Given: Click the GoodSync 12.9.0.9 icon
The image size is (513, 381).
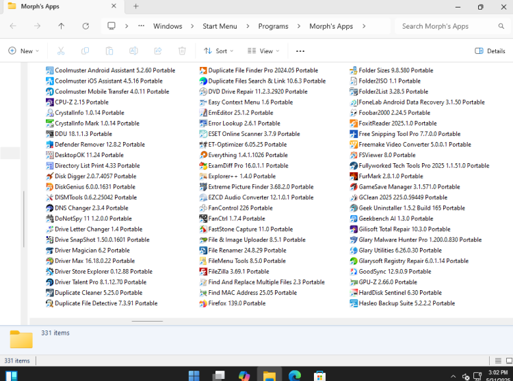Looking at the screenshot, I should pyautogui.click(x=354, y=271).
